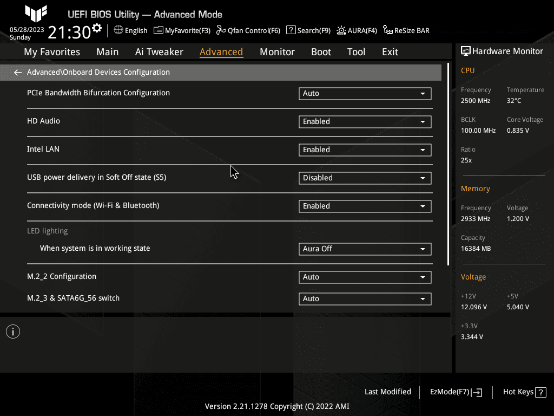
Task: Click the globe icon for English language
Action: [x=118, y=30]
